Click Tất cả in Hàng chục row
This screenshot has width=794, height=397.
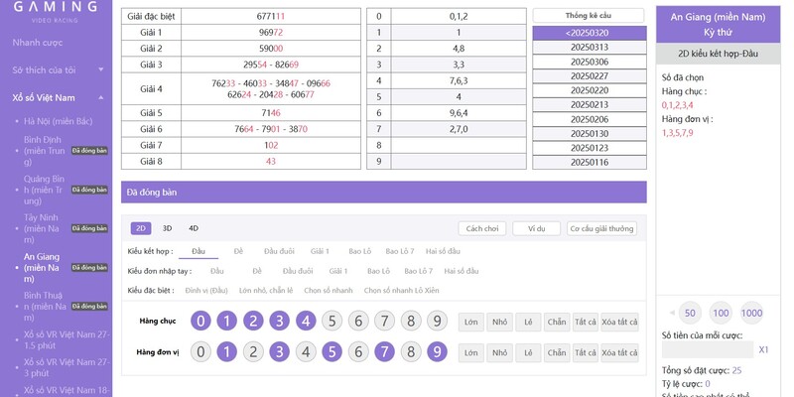pyautogui.click(x=585, y=322)
